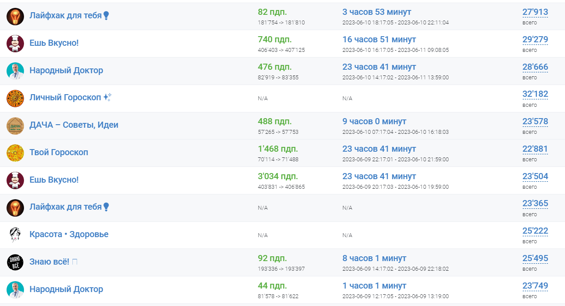Screen dimensions: 565x306
Task: Click the 32'182 total count
Action: 535,94
